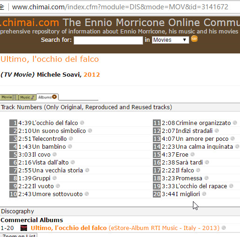Open the Movies search category dropdown
240x237 pixels.
[x=171, y=40]
